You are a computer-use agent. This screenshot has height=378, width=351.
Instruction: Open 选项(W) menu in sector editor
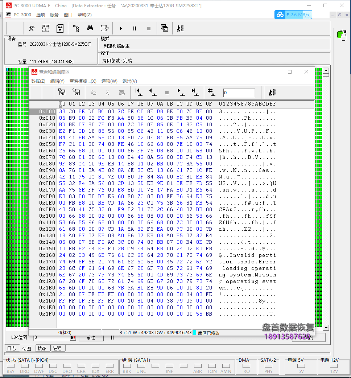(109, 81)
